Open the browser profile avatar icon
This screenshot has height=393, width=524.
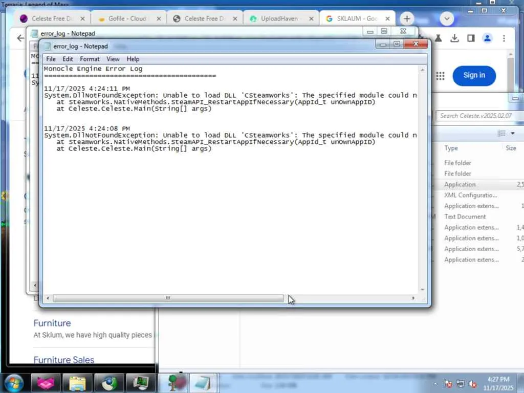click(x=487, y=38)
